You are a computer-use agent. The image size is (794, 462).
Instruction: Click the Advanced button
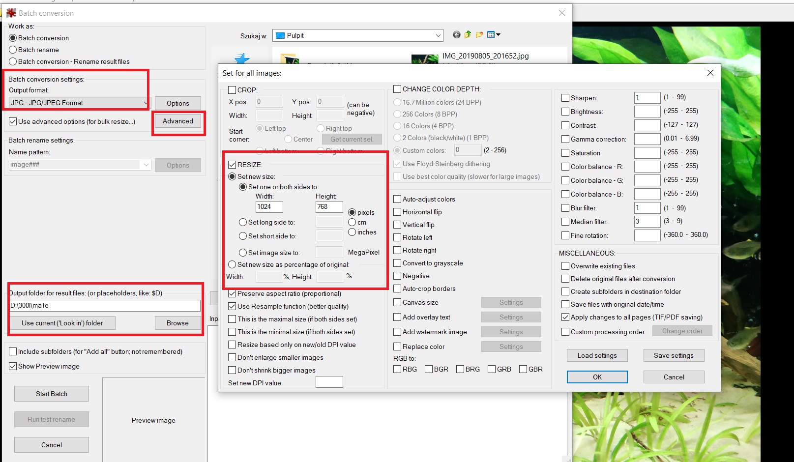[x=178, y=121]
